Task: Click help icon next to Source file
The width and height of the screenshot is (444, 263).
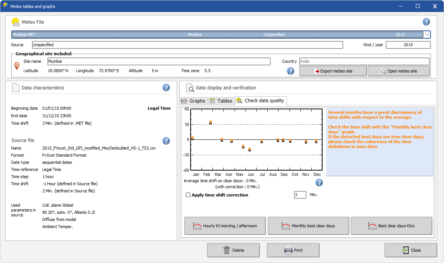Action: coord(166,141)
